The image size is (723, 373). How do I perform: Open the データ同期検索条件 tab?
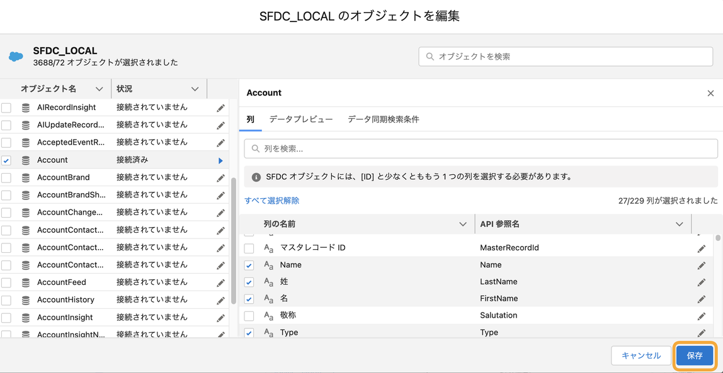pyautogui.click(x=384, y=120)
